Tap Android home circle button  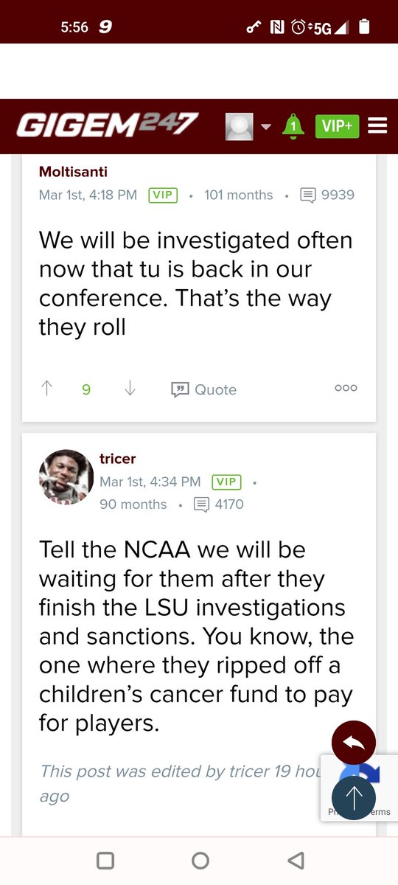tap(200, 860)
